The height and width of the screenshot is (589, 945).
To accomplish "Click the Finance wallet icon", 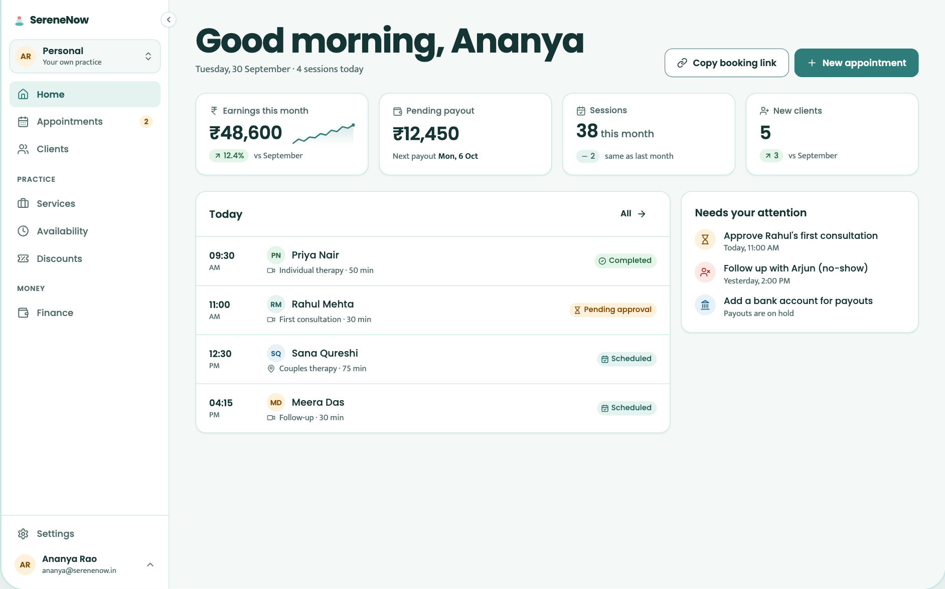I will [23, 313].
